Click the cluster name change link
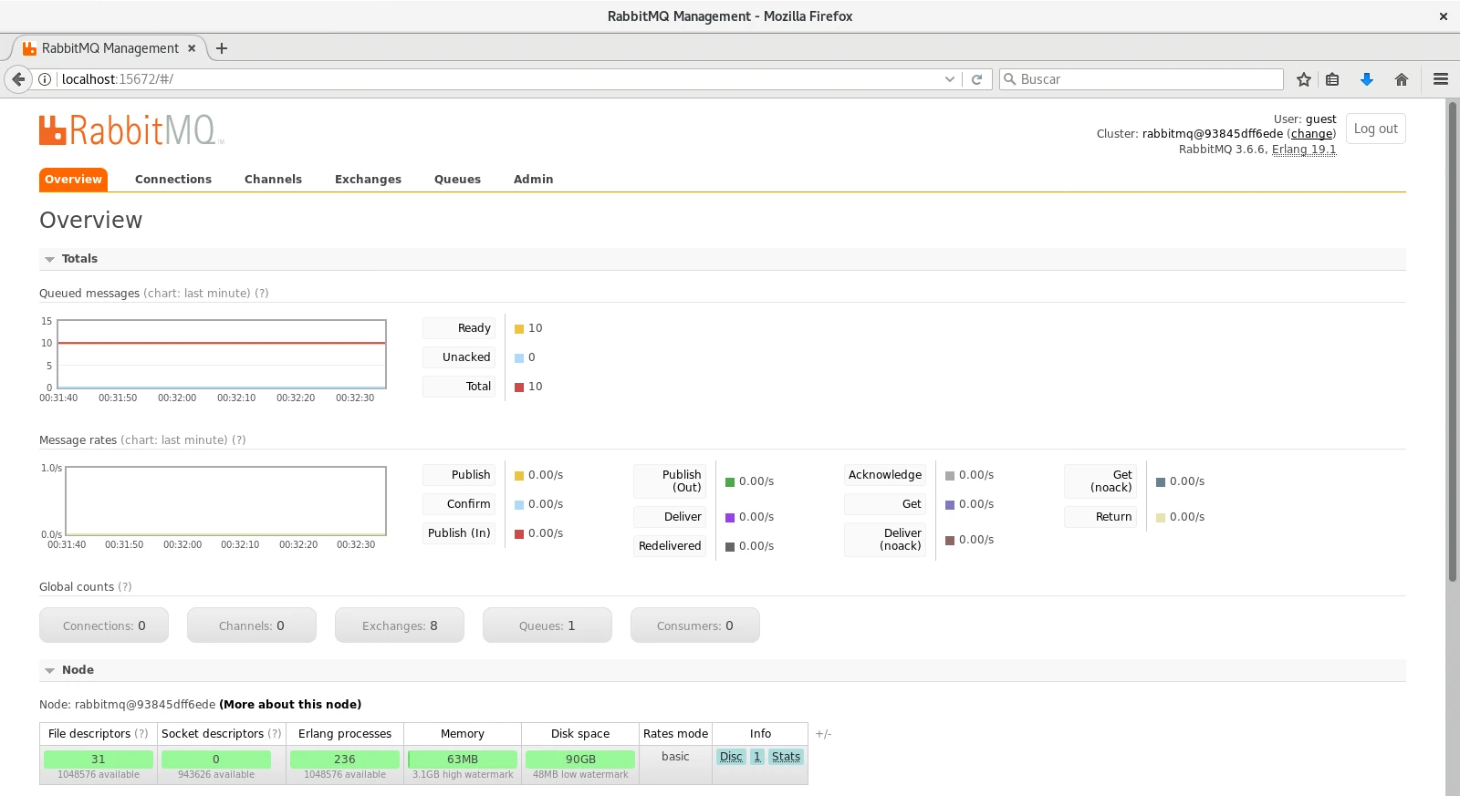Viewport: 1460px width, 796px height. tap(1311, 134)
